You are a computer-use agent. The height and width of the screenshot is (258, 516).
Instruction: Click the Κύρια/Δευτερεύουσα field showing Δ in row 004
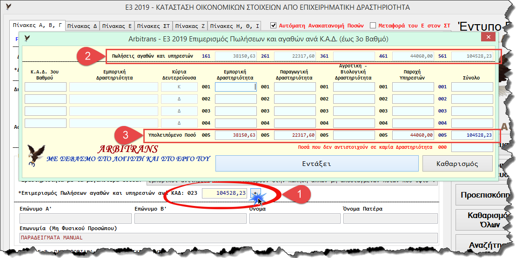coord(179,123)
